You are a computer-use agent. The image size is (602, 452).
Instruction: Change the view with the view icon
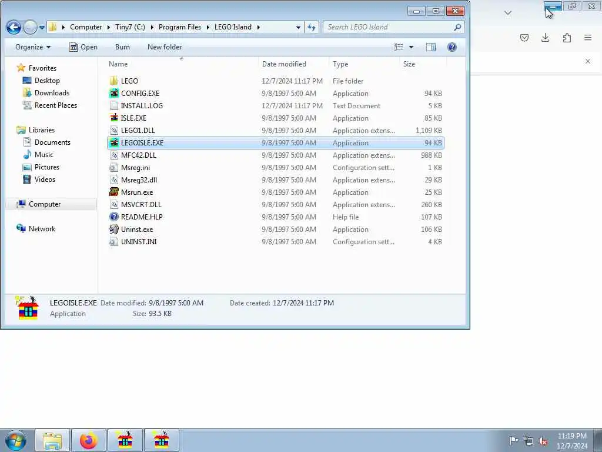(399, 47)
